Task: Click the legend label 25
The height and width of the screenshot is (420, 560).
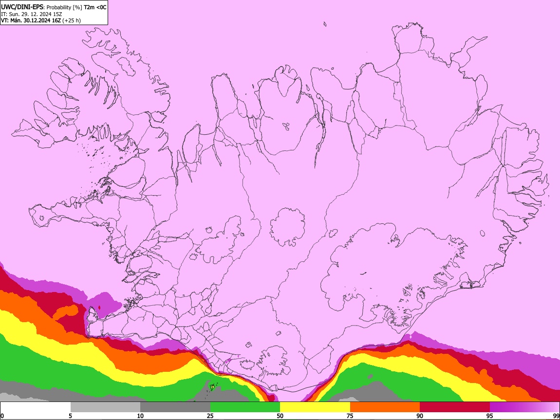Action: pyautogui.click(x=210, y=416)
